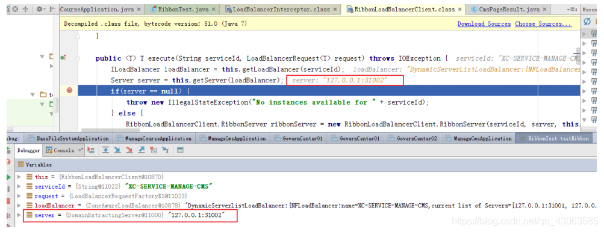Click the green Resume Program icon
The height and width of the screenshot is (232, 604).
(8, 177)
